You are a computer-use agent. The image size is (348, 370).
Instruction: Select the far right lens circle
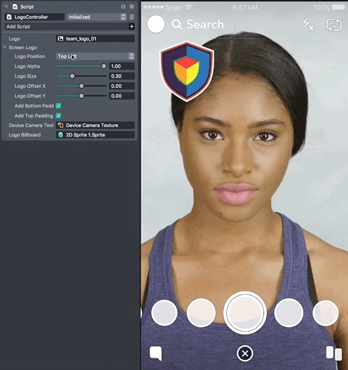pyautogui.click(x=326, y=313)
